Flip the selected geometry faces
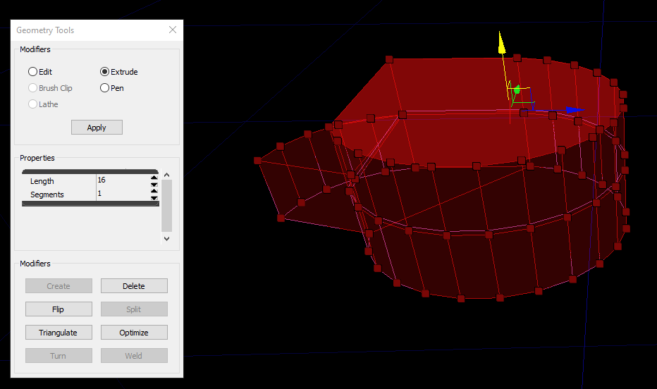The image size is (657, 389). 59,309
